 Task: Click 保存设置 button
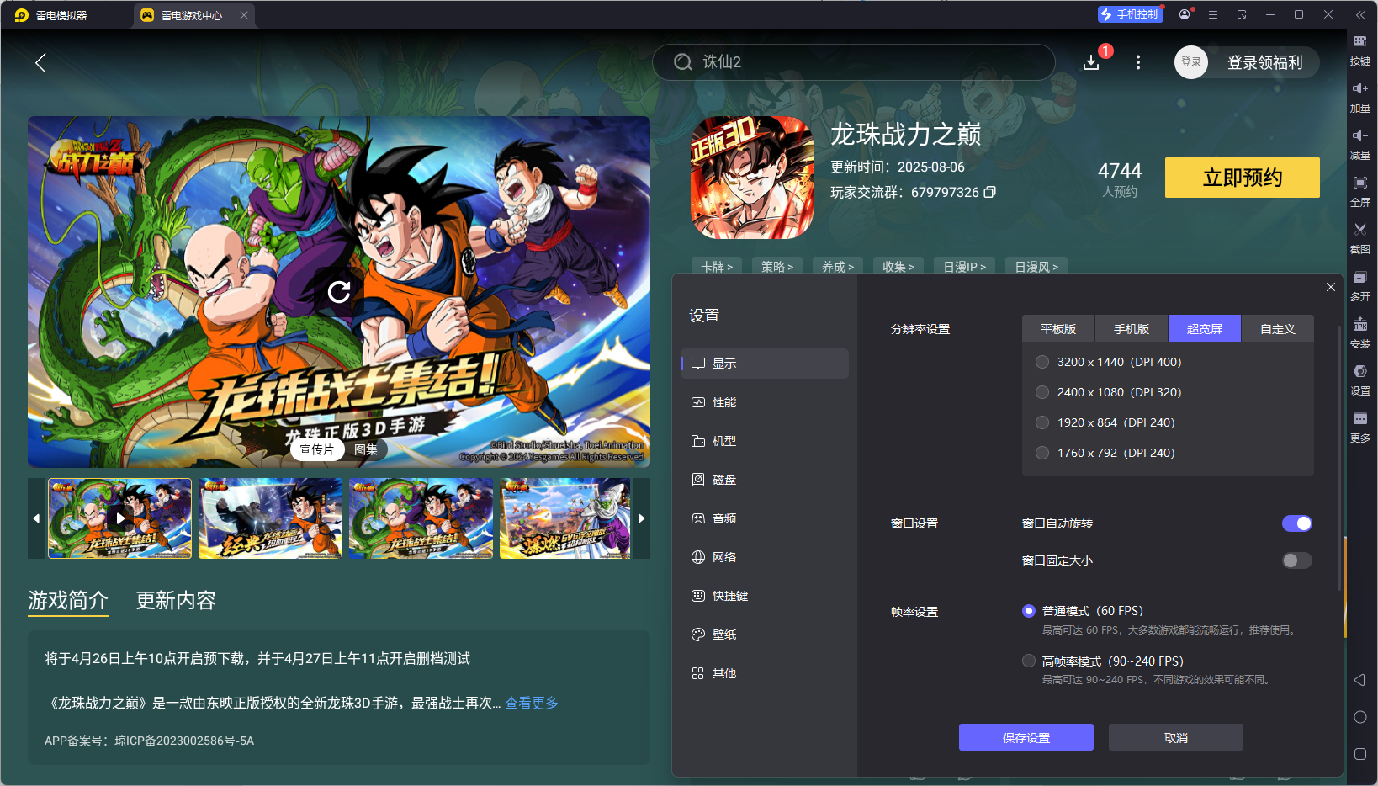click(1026, 737)
